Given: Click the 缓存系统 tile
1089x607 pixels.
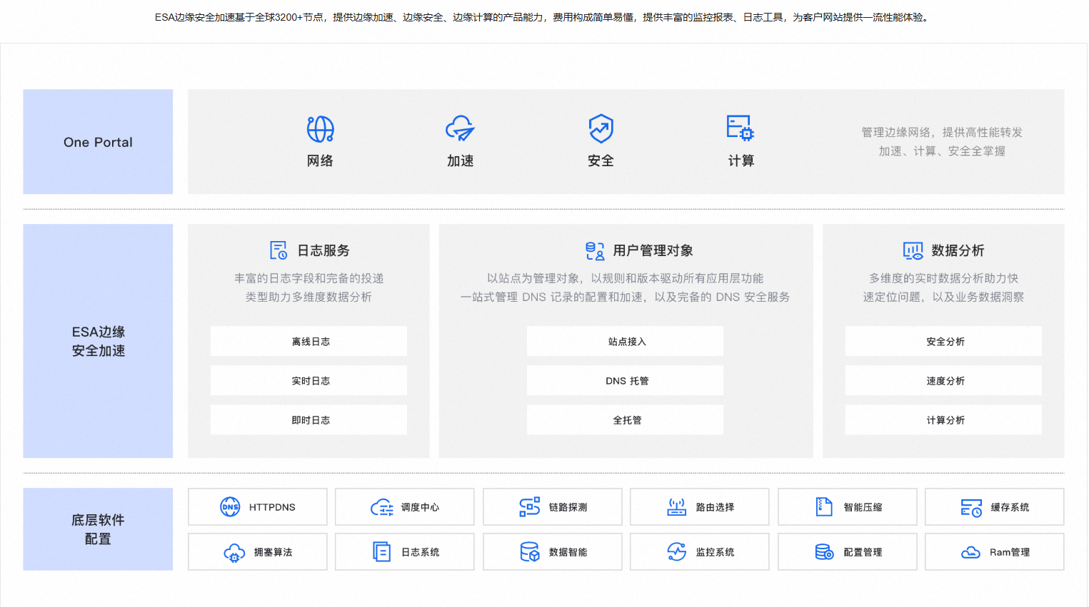Looking at the screenshot, I should click(x=994, y=507).
